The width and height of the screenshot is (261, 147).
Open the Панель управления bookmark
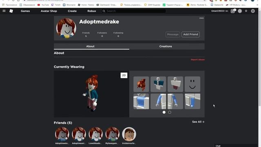pyautogui.click(x=131, y=5)
